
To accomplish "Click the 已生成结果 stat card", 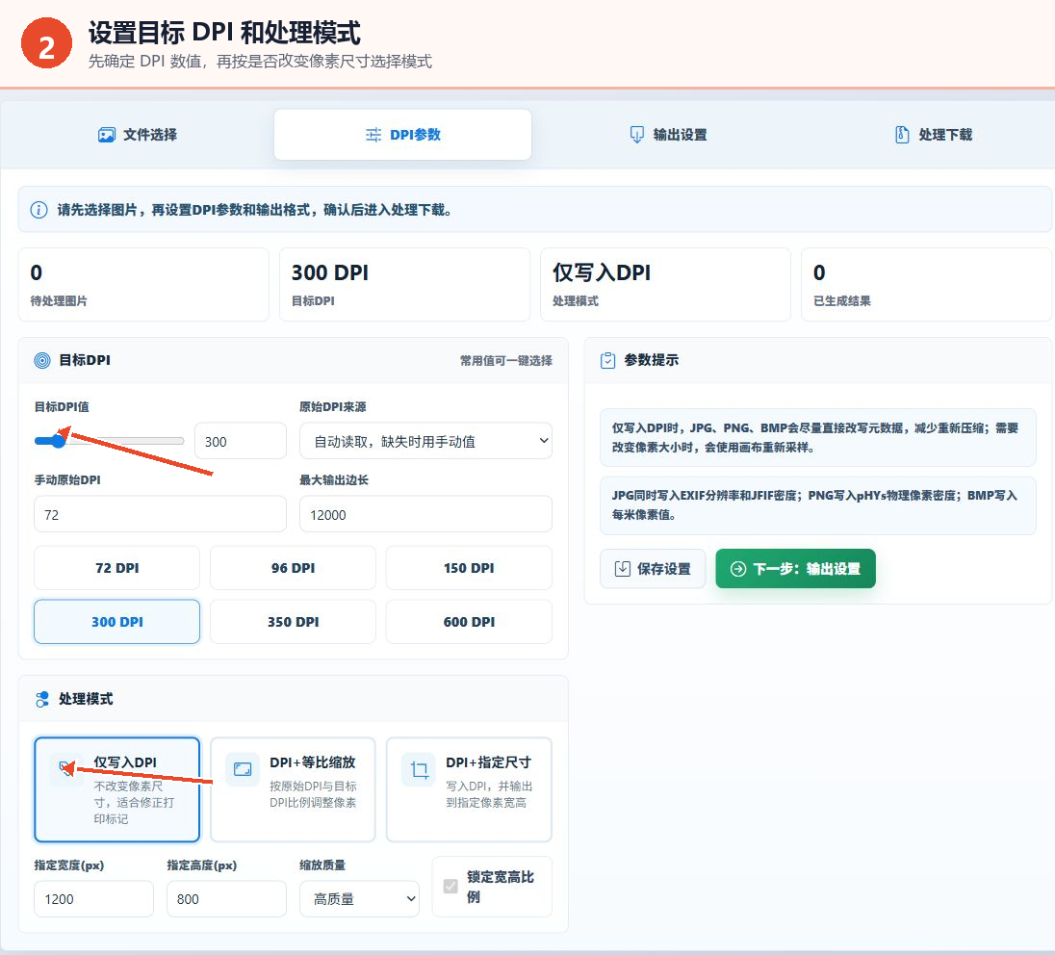I will tap(926, 285).
